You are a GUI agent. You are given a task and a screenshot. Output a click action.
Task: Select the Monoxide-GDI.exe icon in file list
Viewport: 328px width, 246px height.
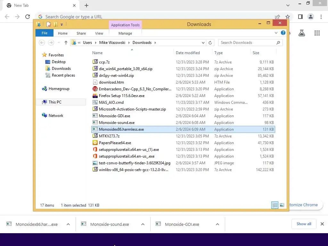pyautogui.click(x=95, y=116)
